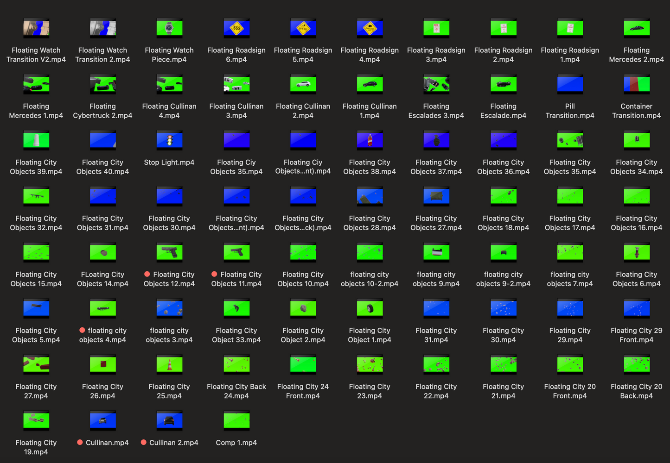Image resolution: width=670 pixels, height=463 pixels.
Task: Click red tag dot on Floating City Objects 12.mp4
Action: (x=147, y=274)
